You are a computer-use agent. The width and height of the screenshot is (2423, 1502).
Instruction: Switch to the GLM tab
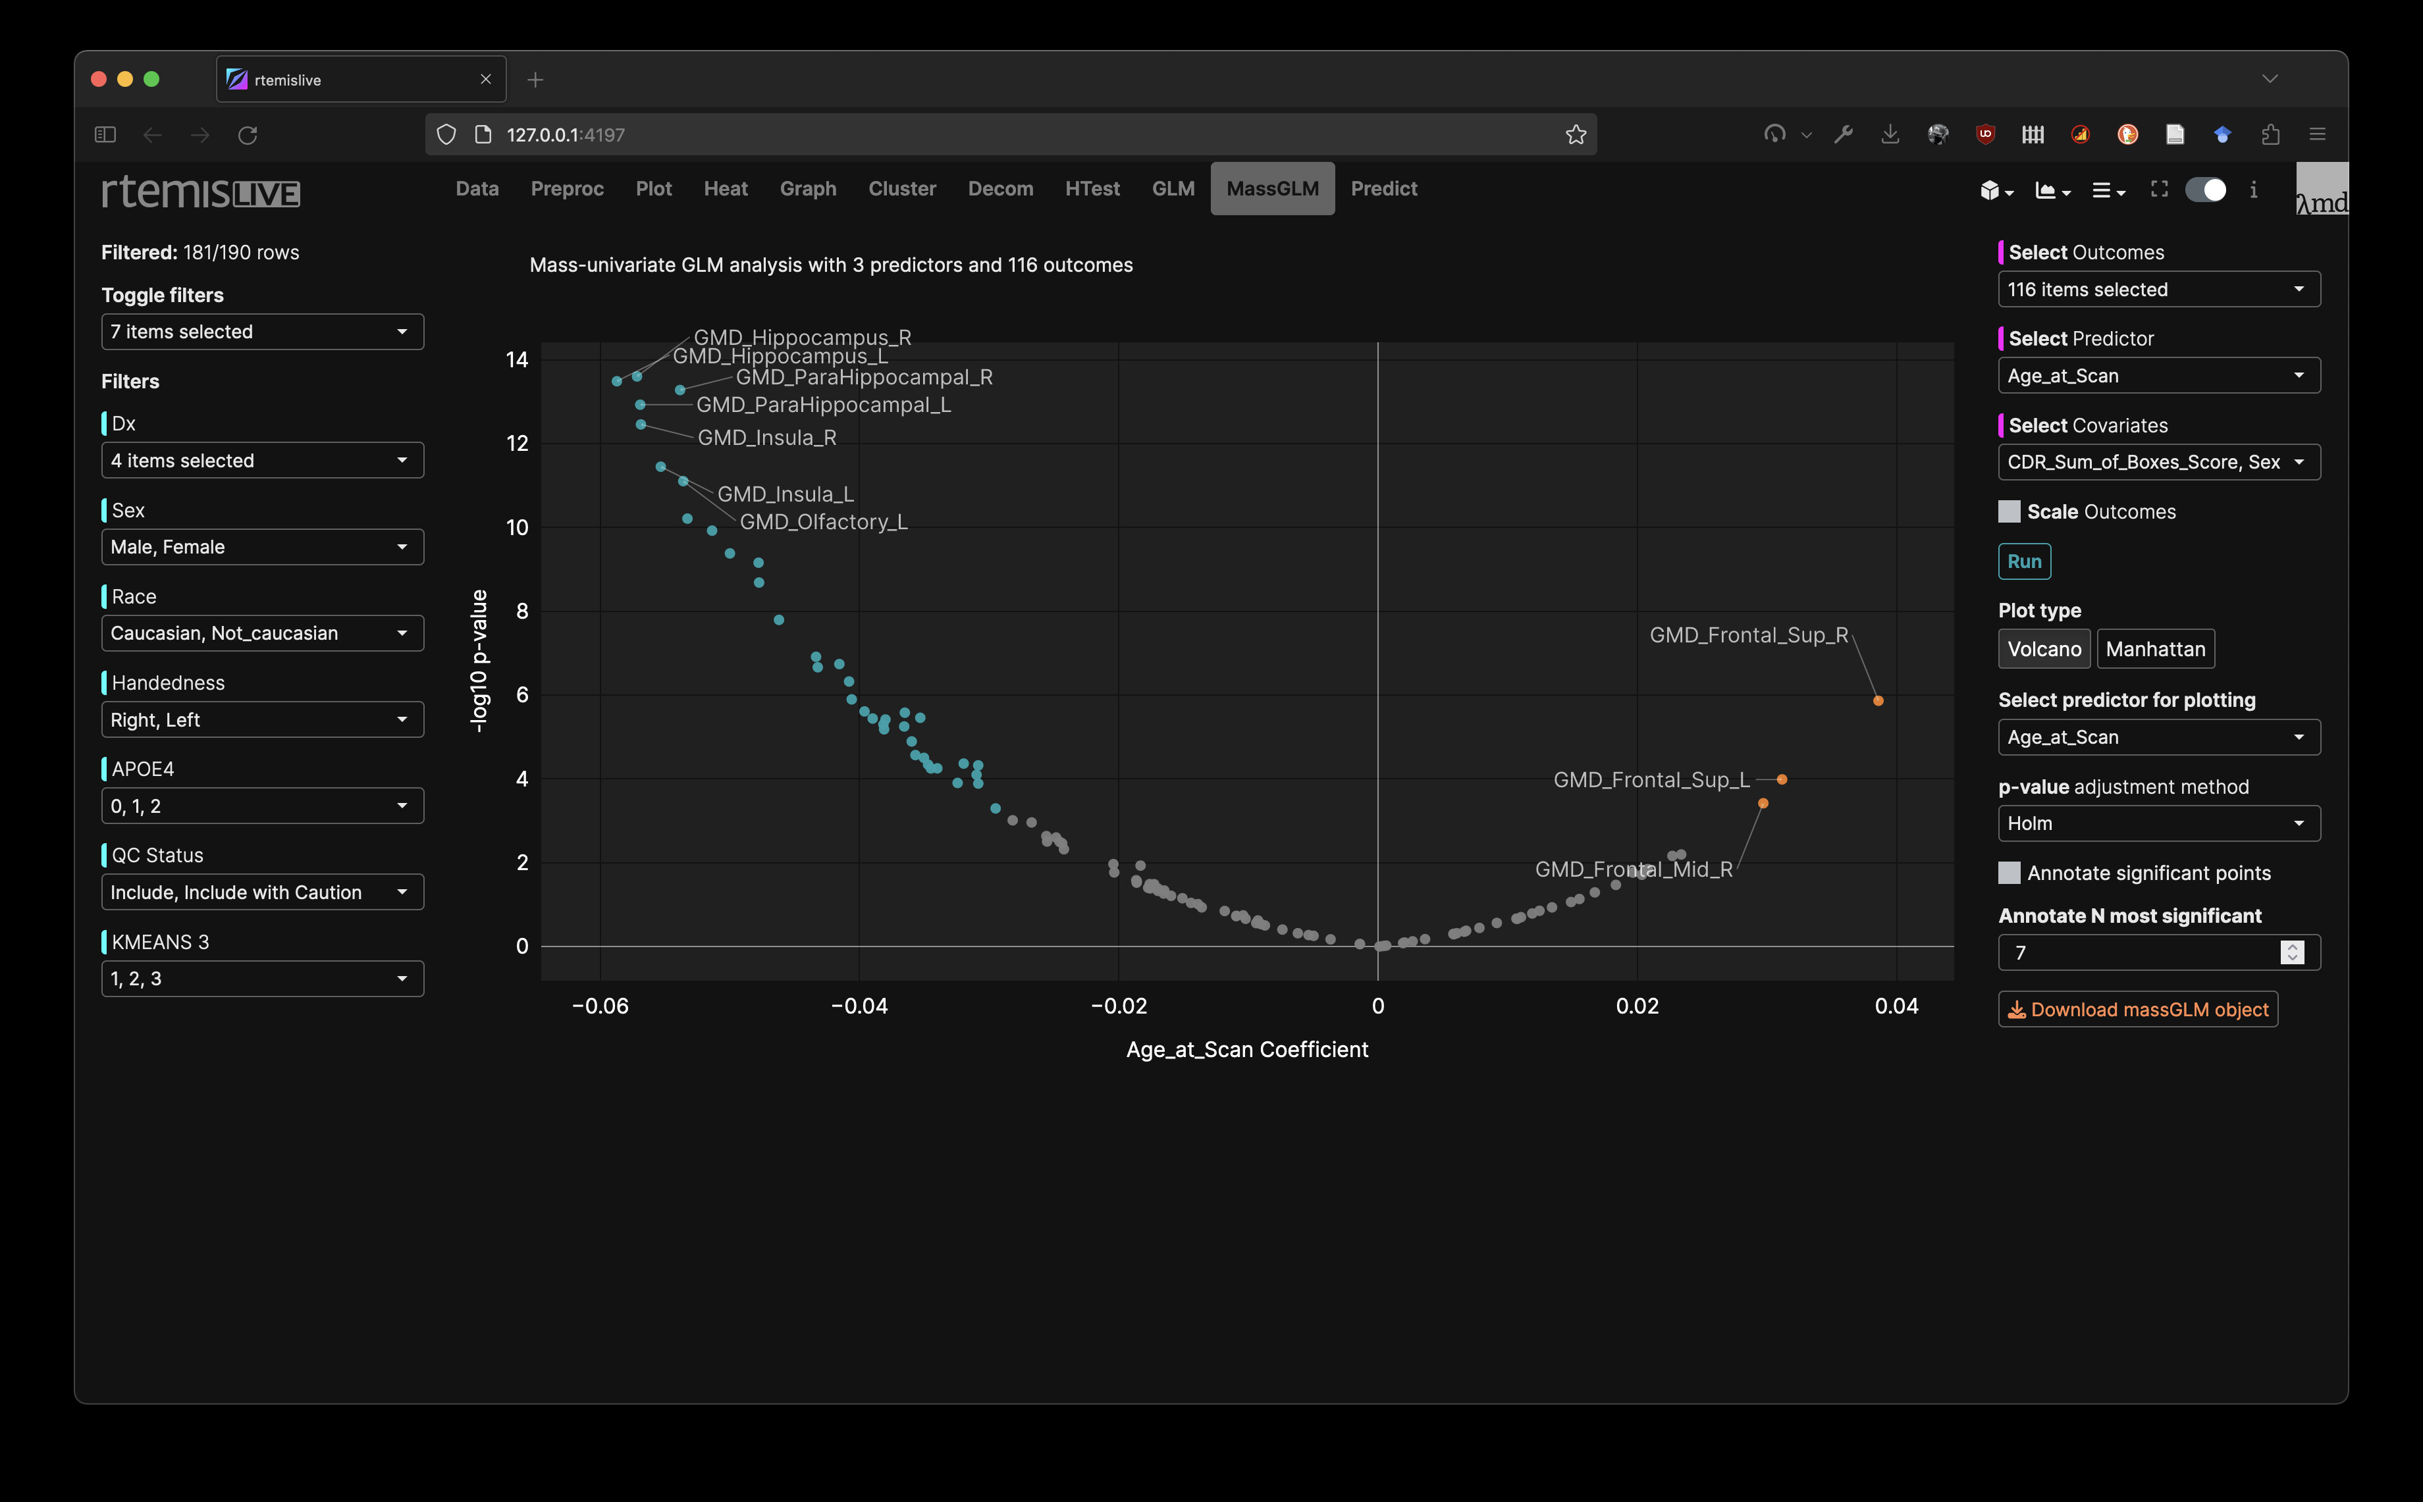click(1172, 189)
